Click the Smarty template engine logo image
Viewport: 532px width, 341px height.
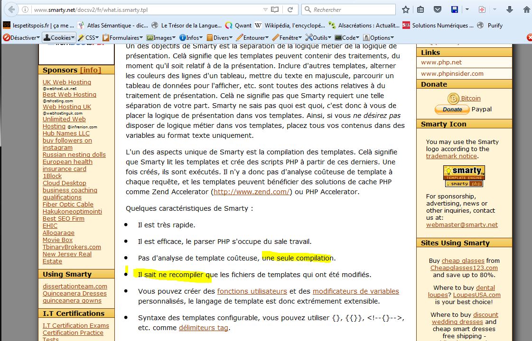(x=464, y=176)
